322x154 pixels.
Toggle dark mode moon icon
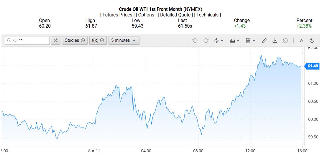pyautogui.click(x=312, y=41)
